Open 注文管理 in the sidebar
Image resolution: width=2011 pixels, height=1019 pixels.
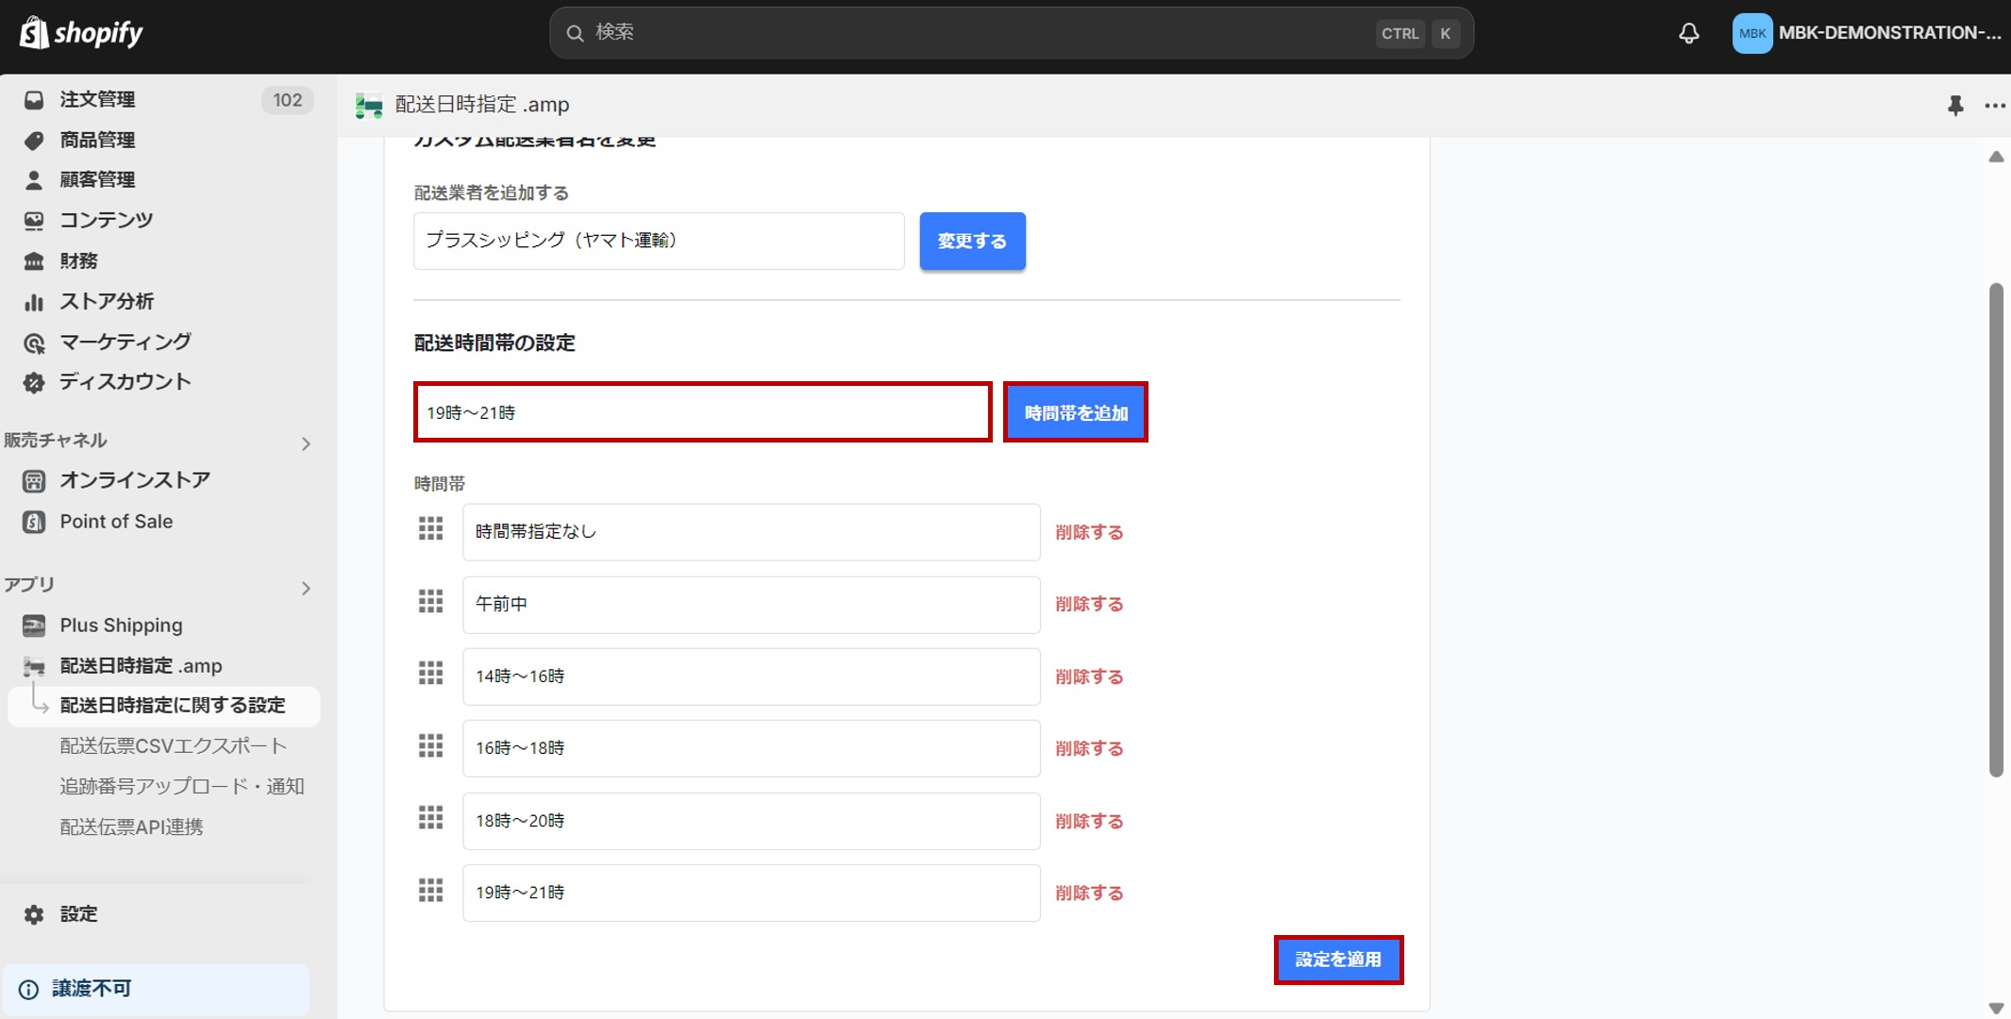coord(97,100)
